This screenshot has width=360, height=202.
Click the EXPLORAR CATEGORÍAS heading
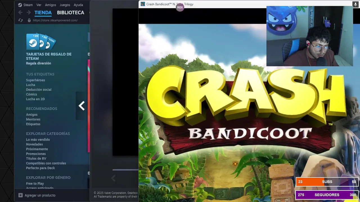pos(48,134)
